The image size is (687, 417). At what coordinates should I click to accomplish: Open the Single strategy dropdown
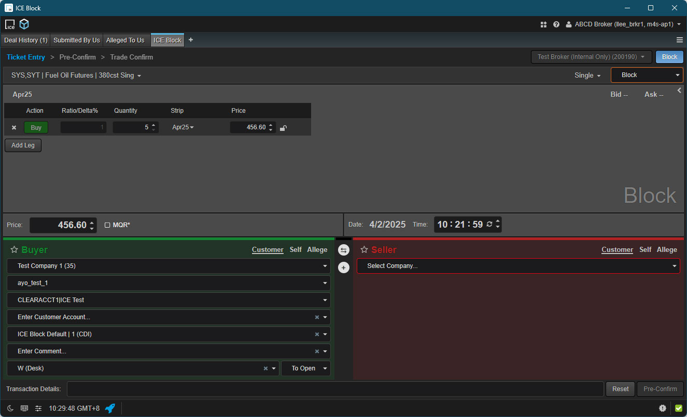(x=587, y=76)
